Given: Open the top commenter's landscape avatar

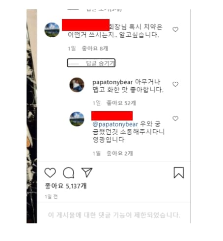Looking at the screenshot, I should click(52, 30).
